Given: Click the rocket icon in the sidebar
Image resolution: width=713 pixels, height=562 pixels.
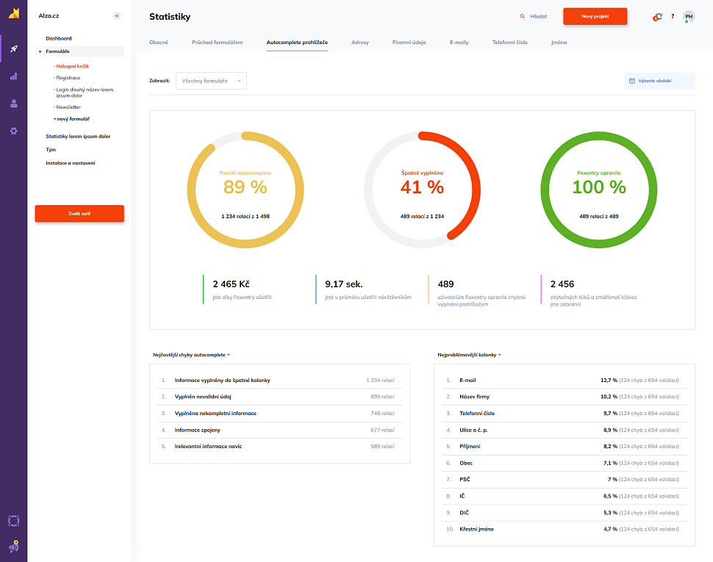Looking at the screenshot, I should tap(13, 49).
